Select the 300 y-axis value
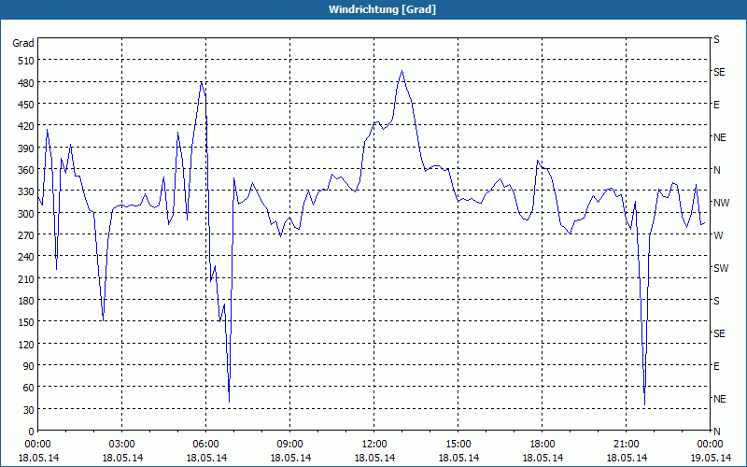This screenshot has height=467, width=747. [27, 214]
